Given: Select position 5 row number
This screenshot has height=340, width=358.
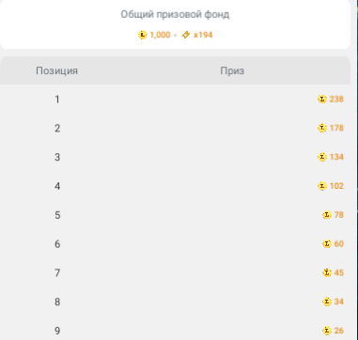Looking at the screenshot, I should point(57,215).
